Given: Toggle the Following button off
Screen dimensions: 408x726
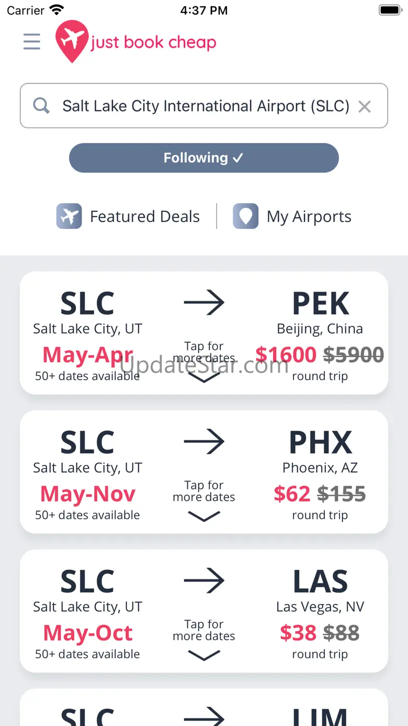Looking at the screenshot, I should [x=204, y=158].
